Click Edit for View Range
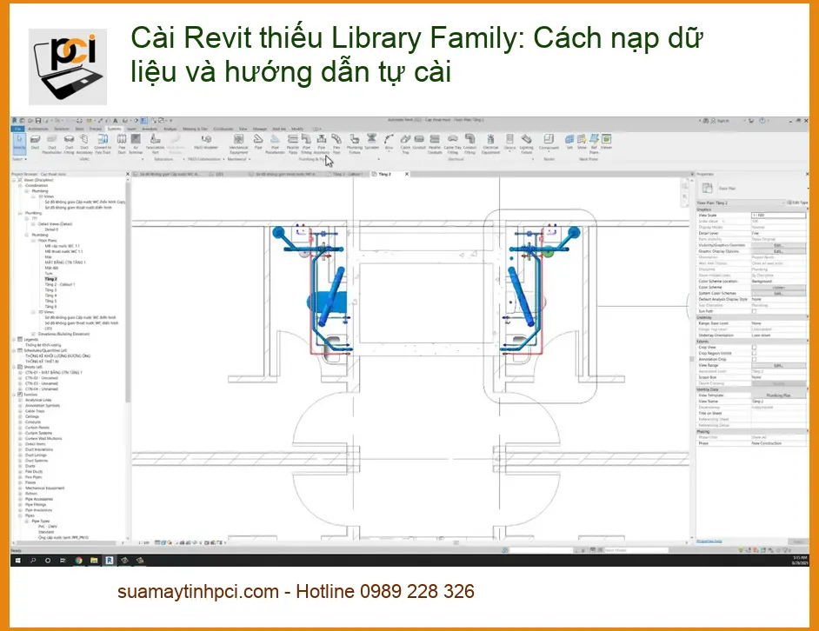Screen dimensions: 819x631 tap(778, 366)
